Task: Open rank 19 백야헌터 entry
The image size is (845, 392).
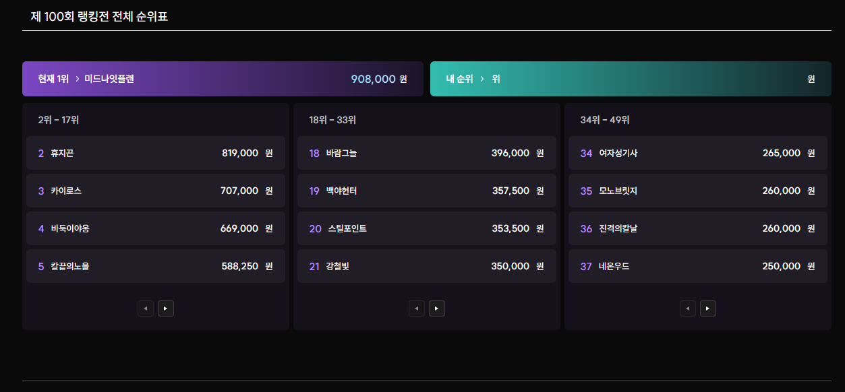Action: [426, 191]
